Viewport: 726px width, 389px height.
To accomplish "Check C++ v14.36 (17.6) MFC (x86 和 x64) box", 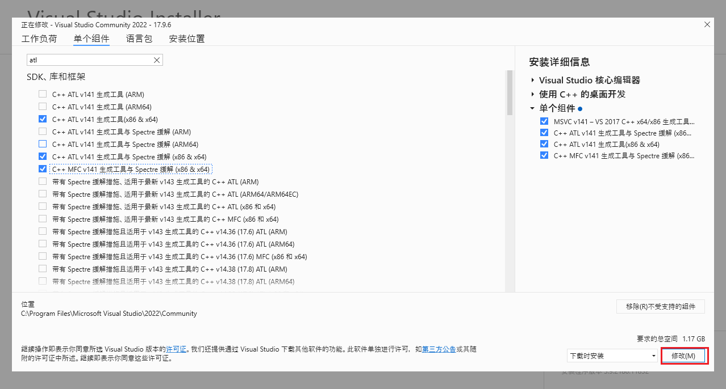I will (43, 256).
